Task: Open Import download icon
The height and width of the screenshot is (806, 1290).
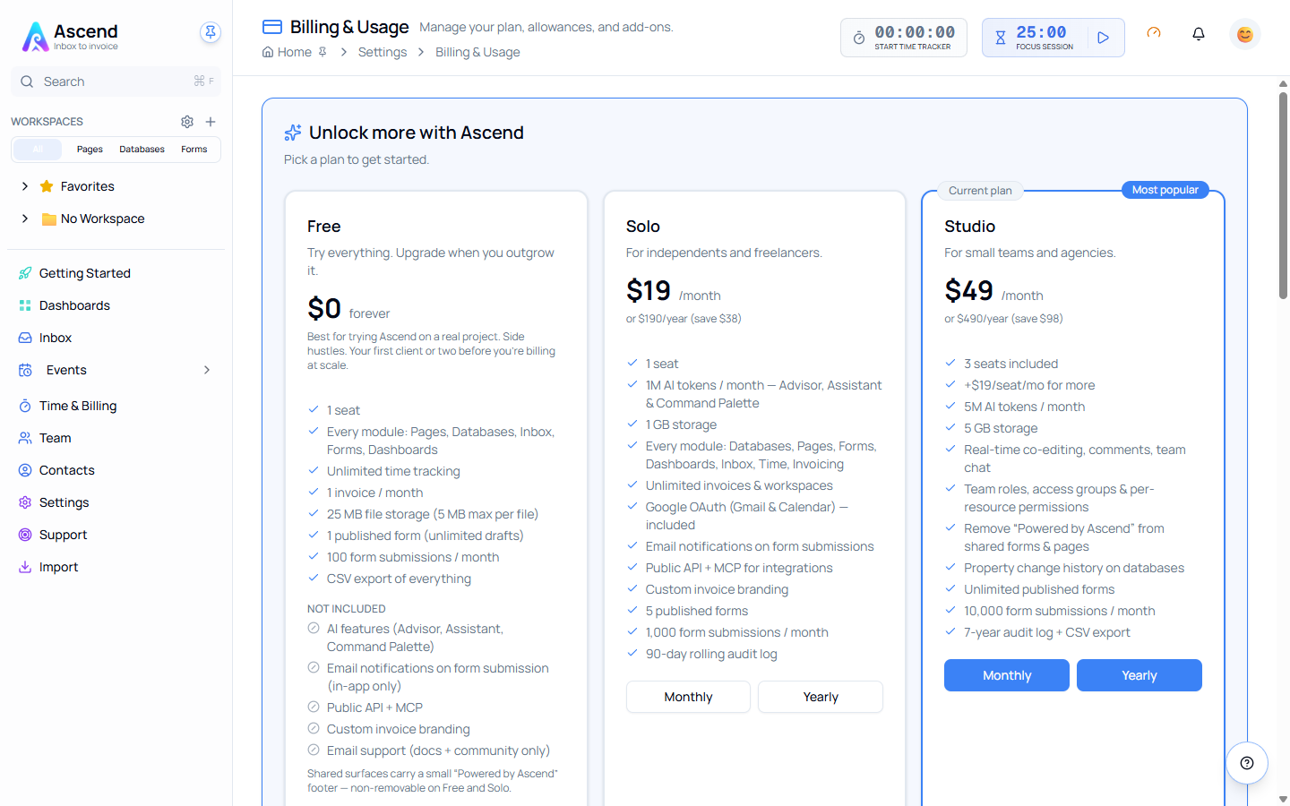Action: (x=25, y=567)
